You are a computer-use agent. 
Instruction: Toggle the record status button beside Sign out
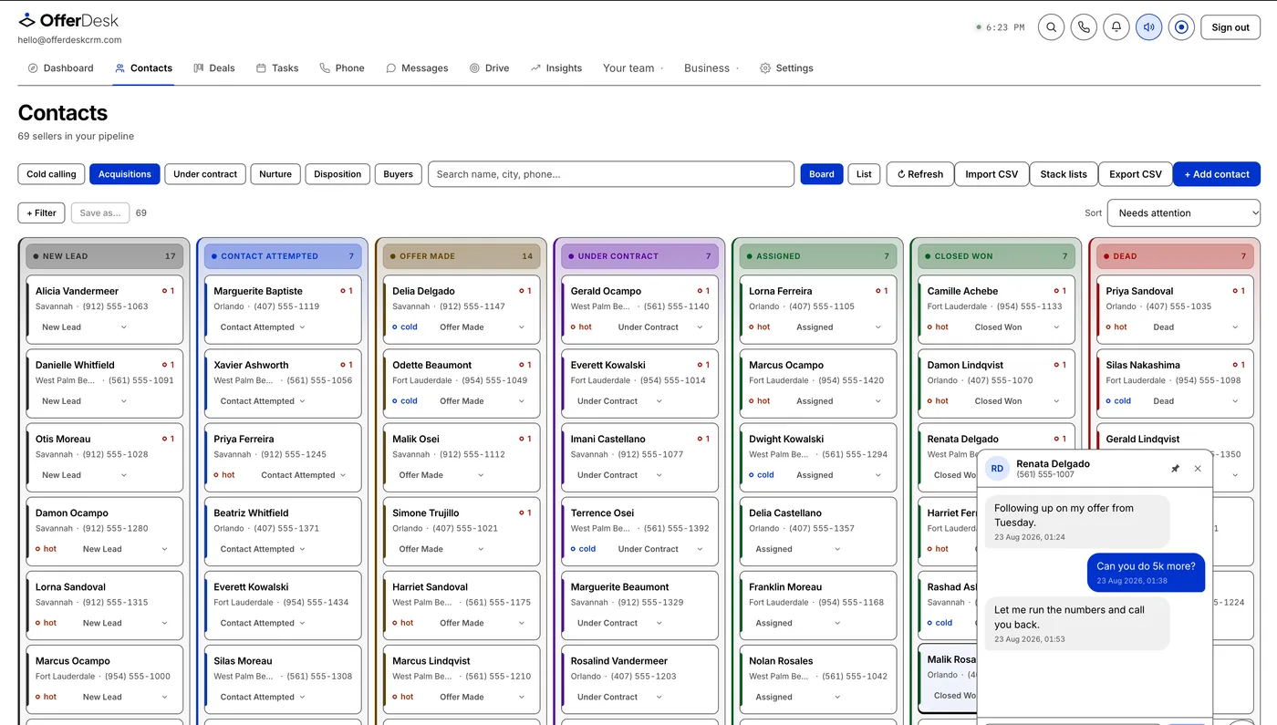(x=1181, y=27)
